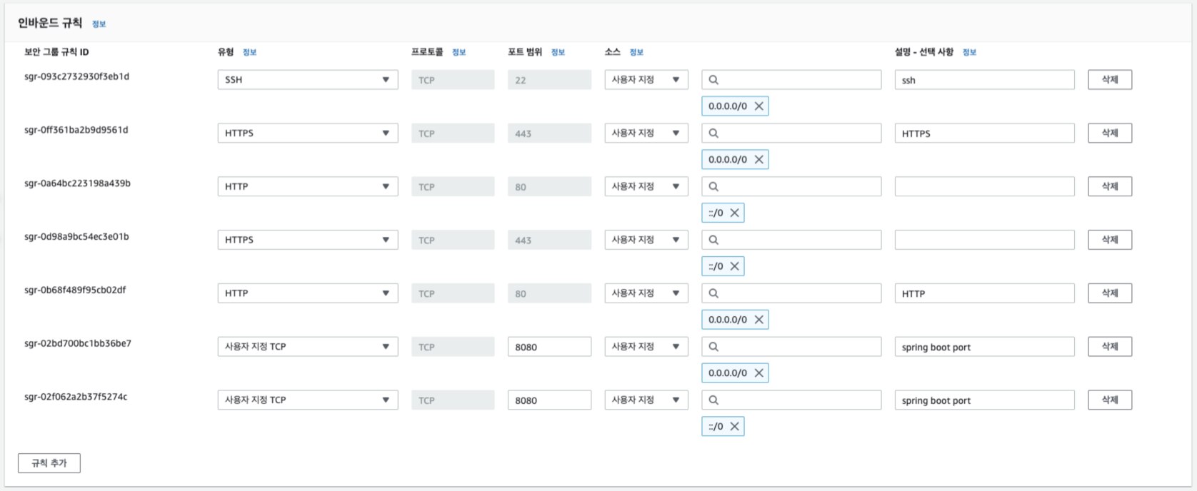Delete the sgr-02f062a2b37f5274c rule
This screenshot has width=1197, height=491.
tap(1110, 400)
